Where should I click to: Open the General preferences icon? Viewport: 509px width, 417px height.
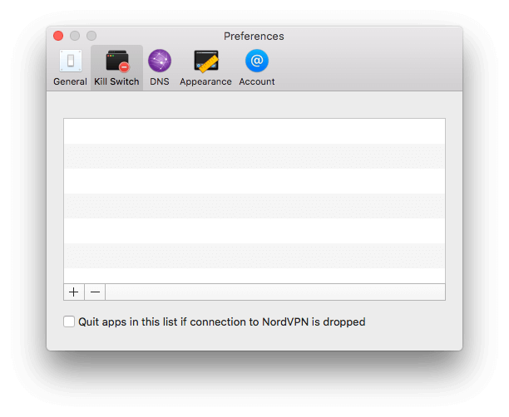pyautogui.click(x=71, y=61)
